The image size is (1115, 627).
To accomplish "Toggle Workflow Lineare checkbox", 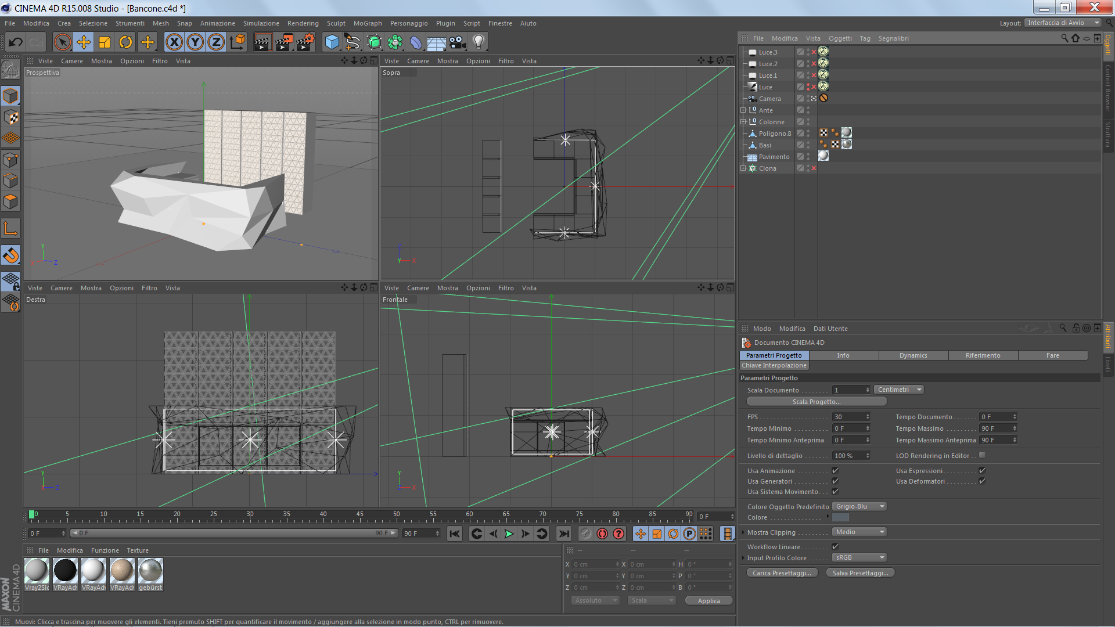I will 835,547.
